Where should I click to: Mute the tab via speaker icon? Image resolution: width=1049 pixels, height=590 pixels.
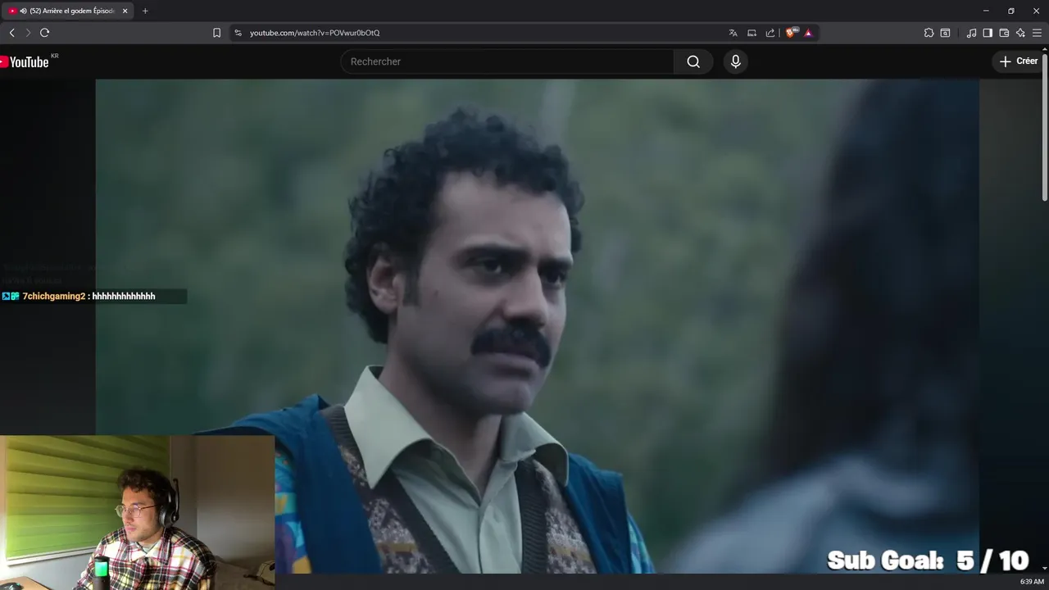pyautogui.click(x=23, y=11)
